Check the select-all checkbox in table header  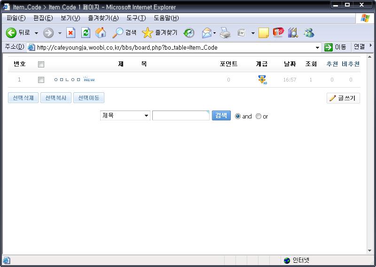pyautogui.click(x=41, y=64)
